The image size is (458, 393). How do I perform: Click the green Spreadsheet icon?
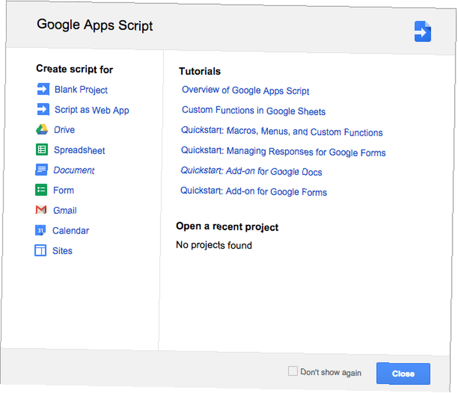point(42,150)
